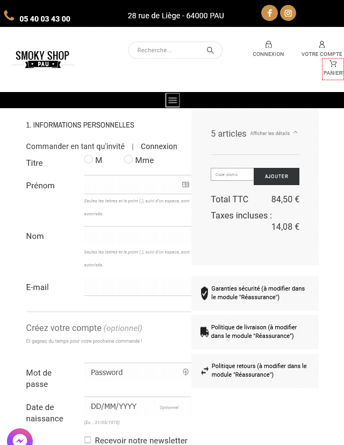
Task: Focus the Code promo input field
Action: coord(232,175)
